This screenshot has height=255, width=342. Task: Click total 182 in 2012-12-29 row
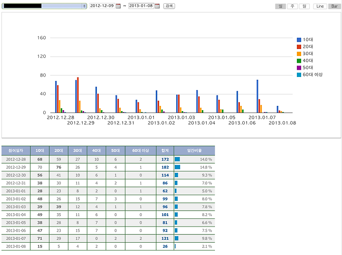[x=165, y=167]
